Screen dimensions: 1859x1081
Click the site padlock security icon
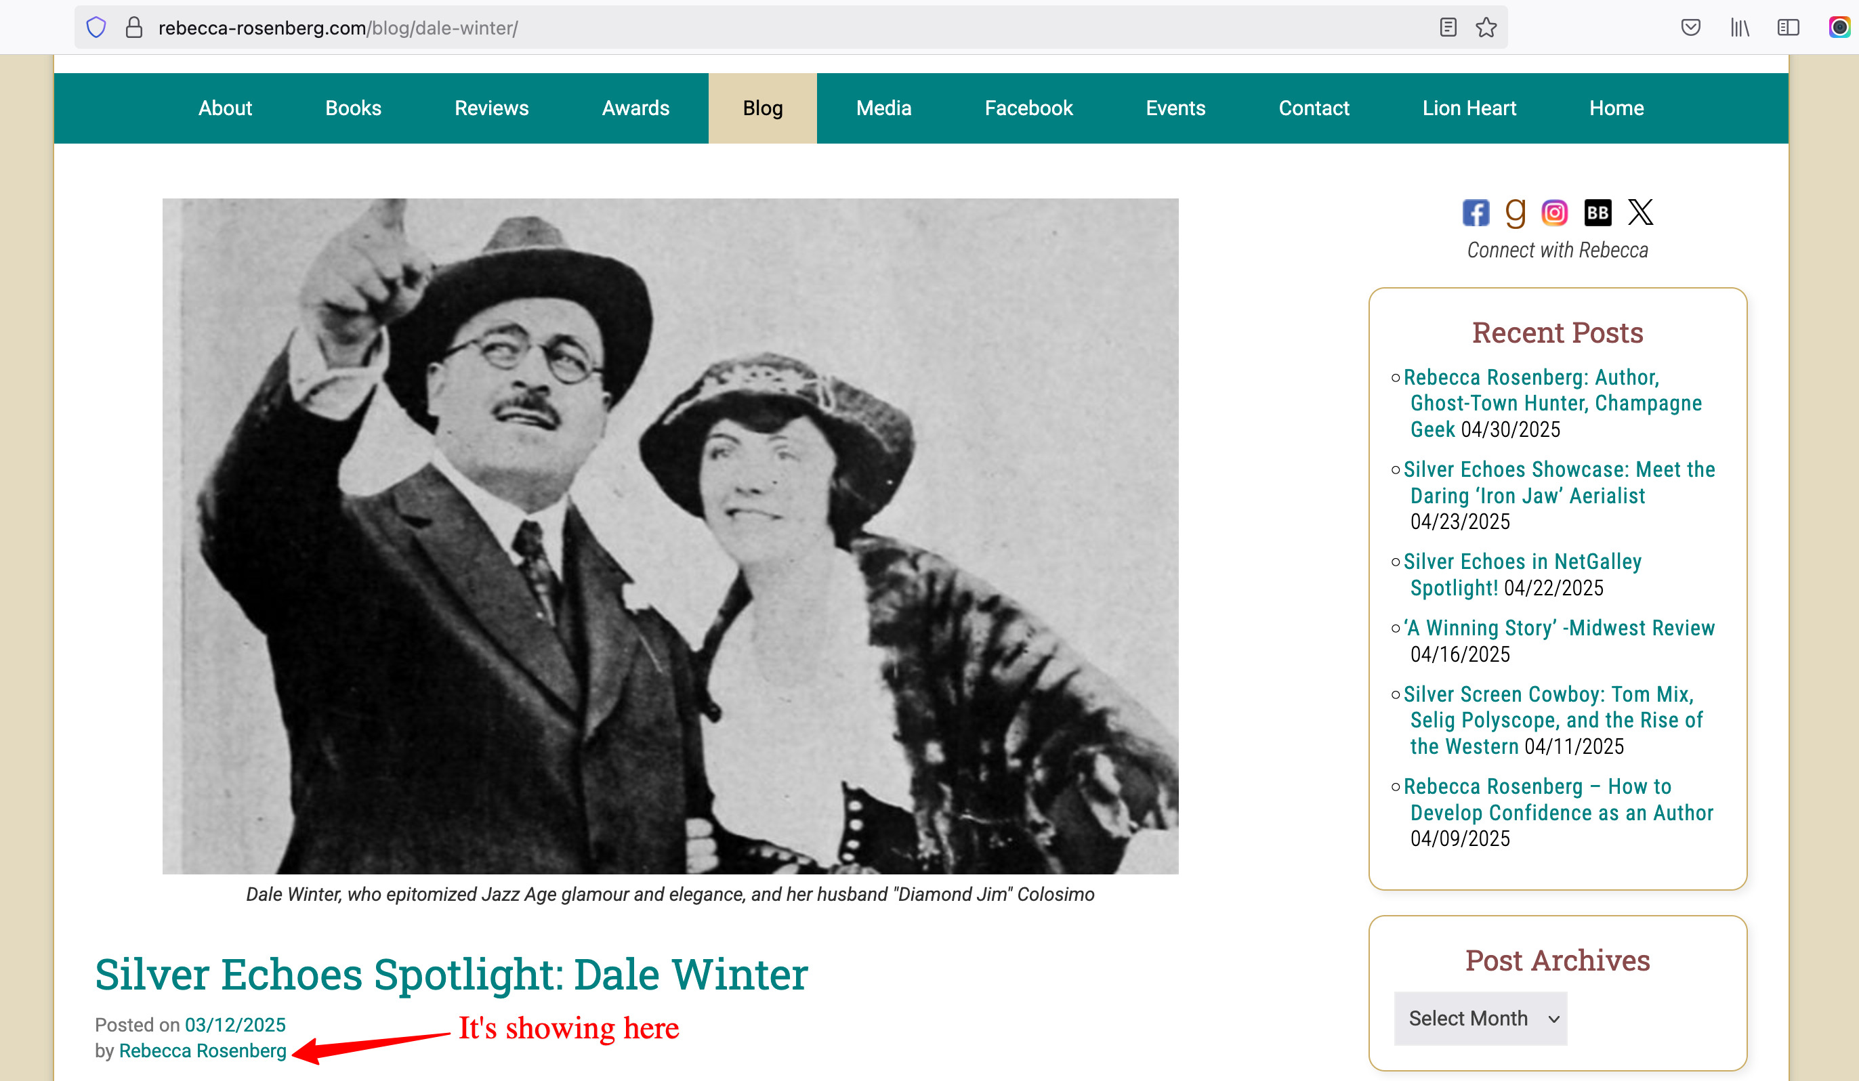click(134, 28)
